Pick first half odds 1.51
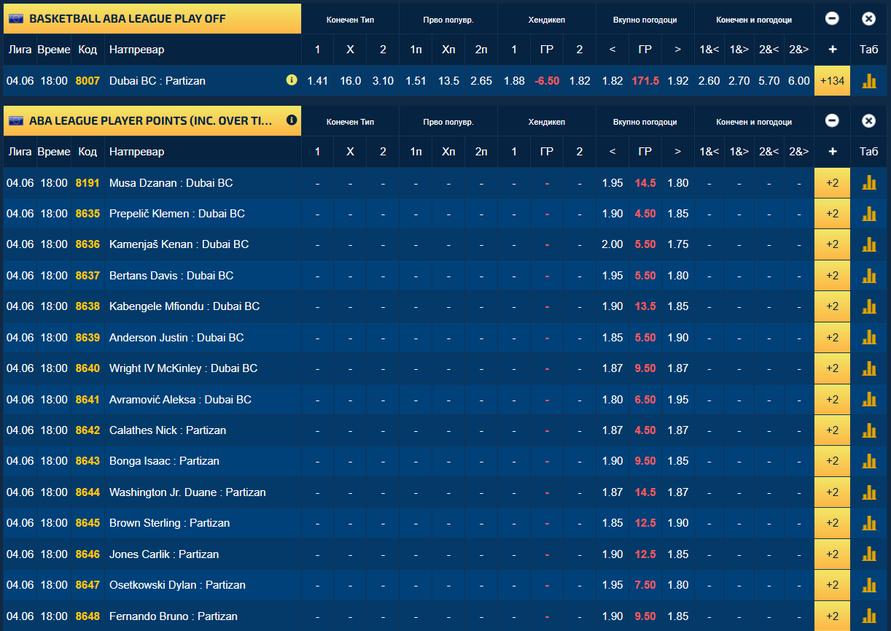 (416, 81)
